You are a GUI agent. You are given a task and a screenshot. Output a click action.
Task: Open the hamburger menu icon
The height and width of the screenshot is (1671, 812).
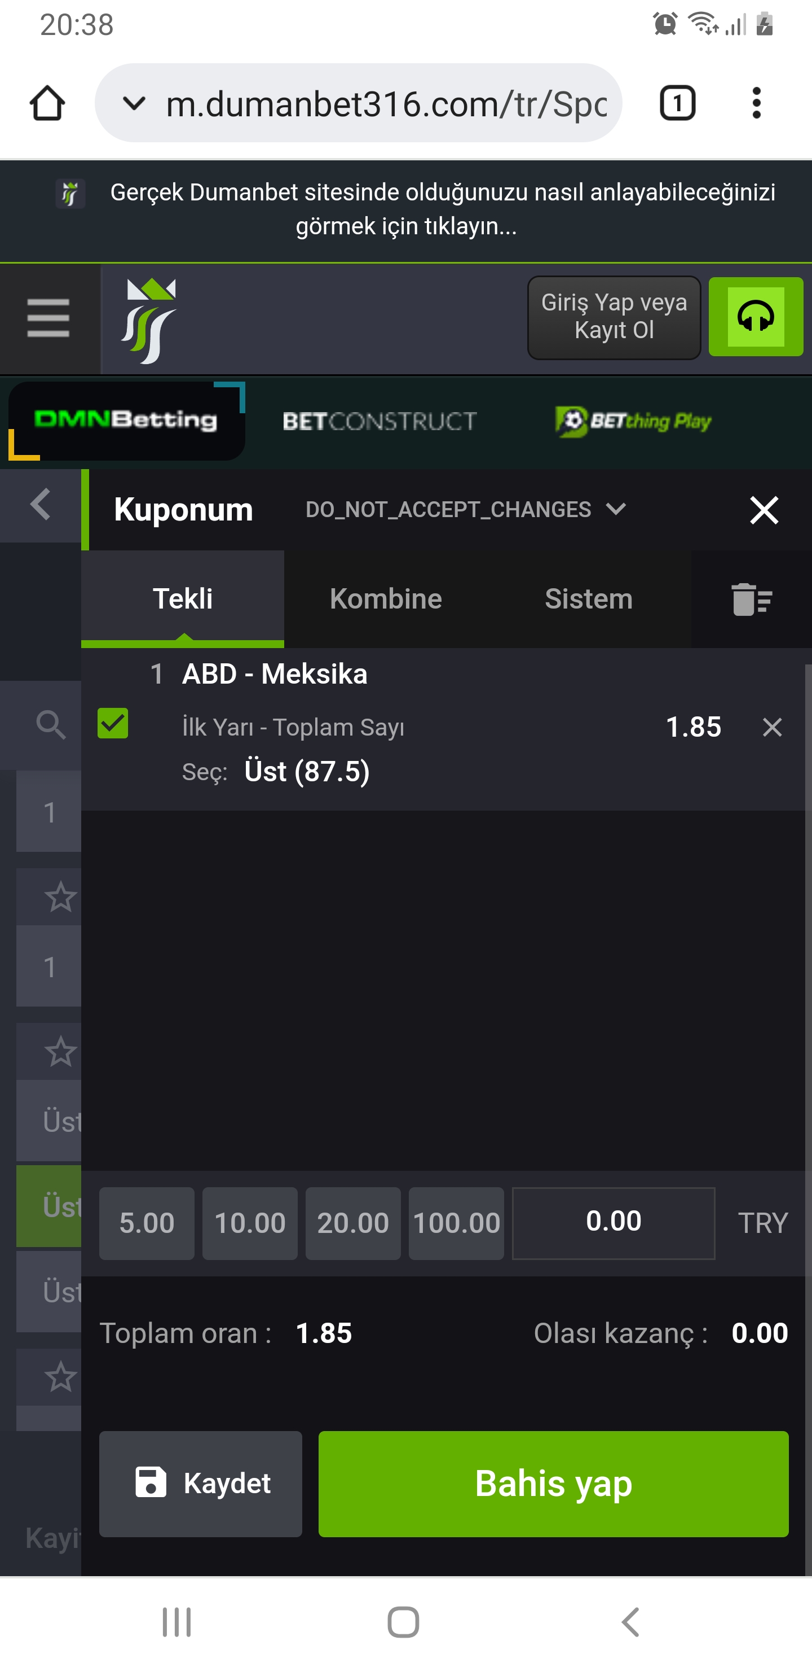(x=48, y=318)
